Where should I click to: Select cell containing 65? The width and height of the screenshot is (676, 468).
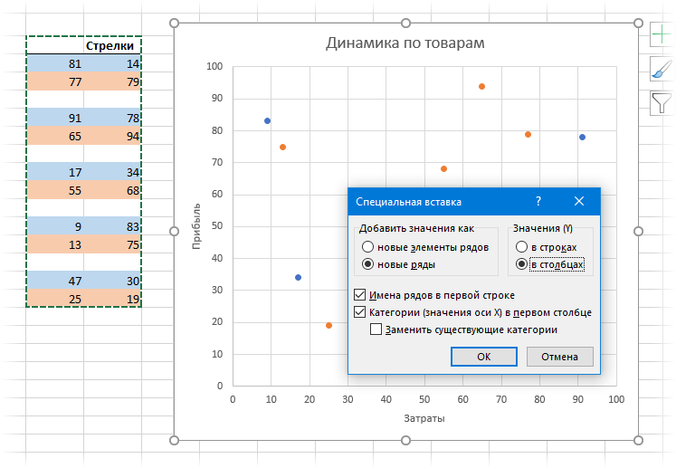pyautogui.click(x=55, y=136)
